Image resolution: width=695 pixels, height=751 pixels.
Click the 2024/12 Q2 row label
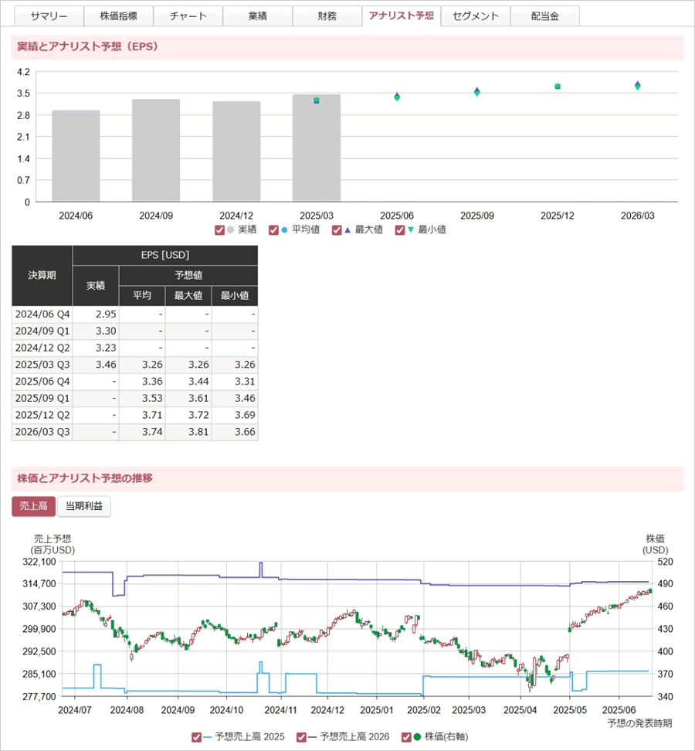42,348
